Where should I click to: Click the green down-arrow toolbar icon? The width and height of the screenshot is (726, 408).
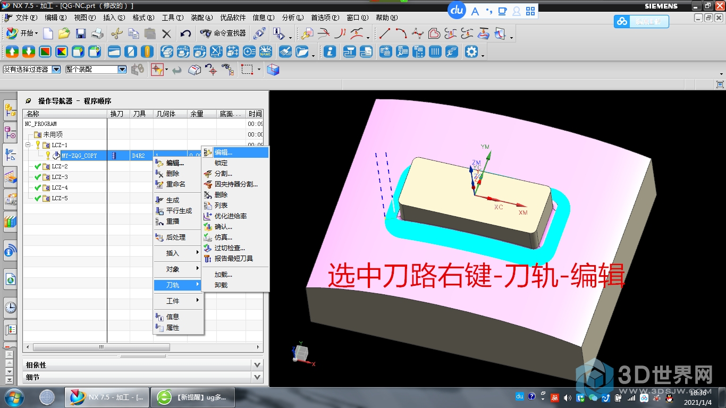(x=29, y=52)
